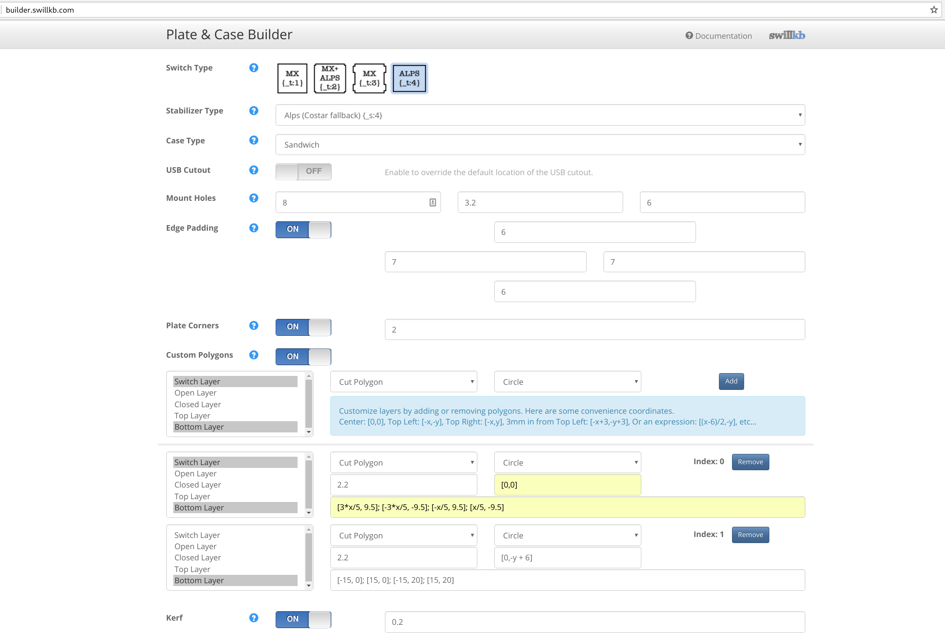This screenshot has width=945, height=636.
Task: Click the help icon beside Stabilizer Type
Action: (x=254, y=111)
